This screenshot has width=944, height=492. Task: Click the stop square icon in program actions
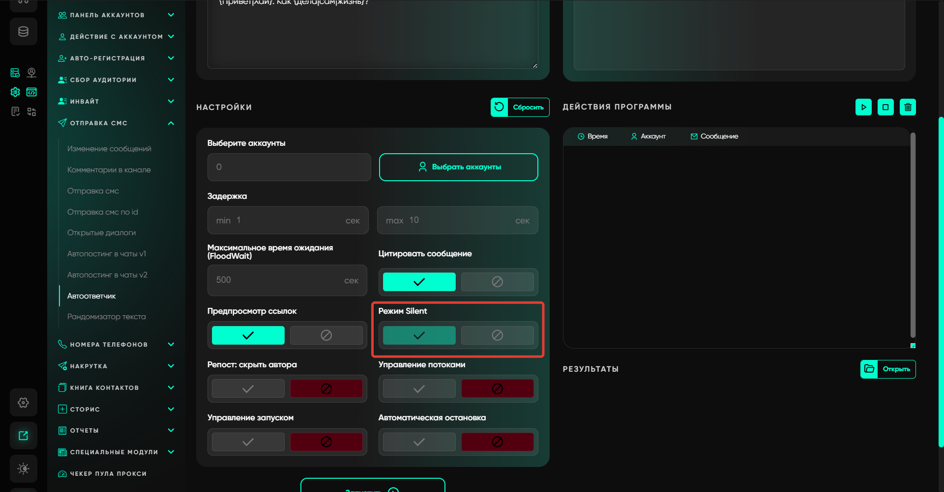coord(885,107)
